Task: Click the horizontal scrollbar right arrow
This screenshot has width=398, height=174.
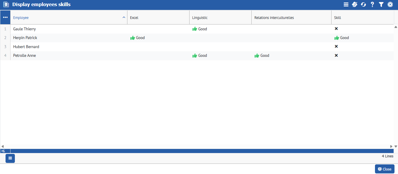Action: point(391,146)
